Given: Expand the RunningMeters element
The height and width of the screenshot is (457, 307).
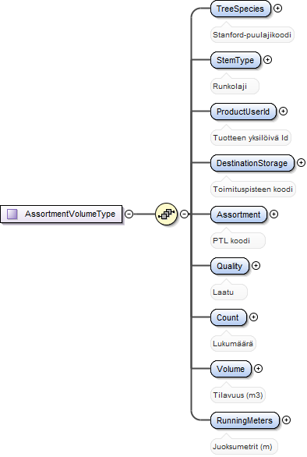Looking at the screenshot, I should [286, 420].
